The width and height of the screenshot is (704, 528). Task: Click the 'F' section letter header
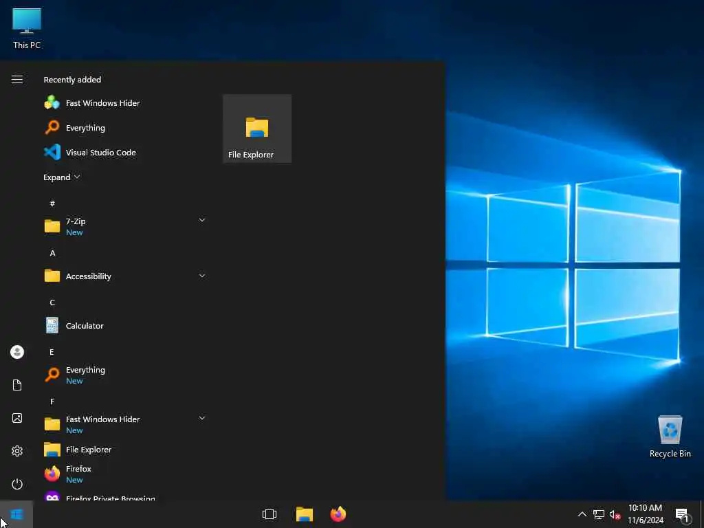click(52, 401)
